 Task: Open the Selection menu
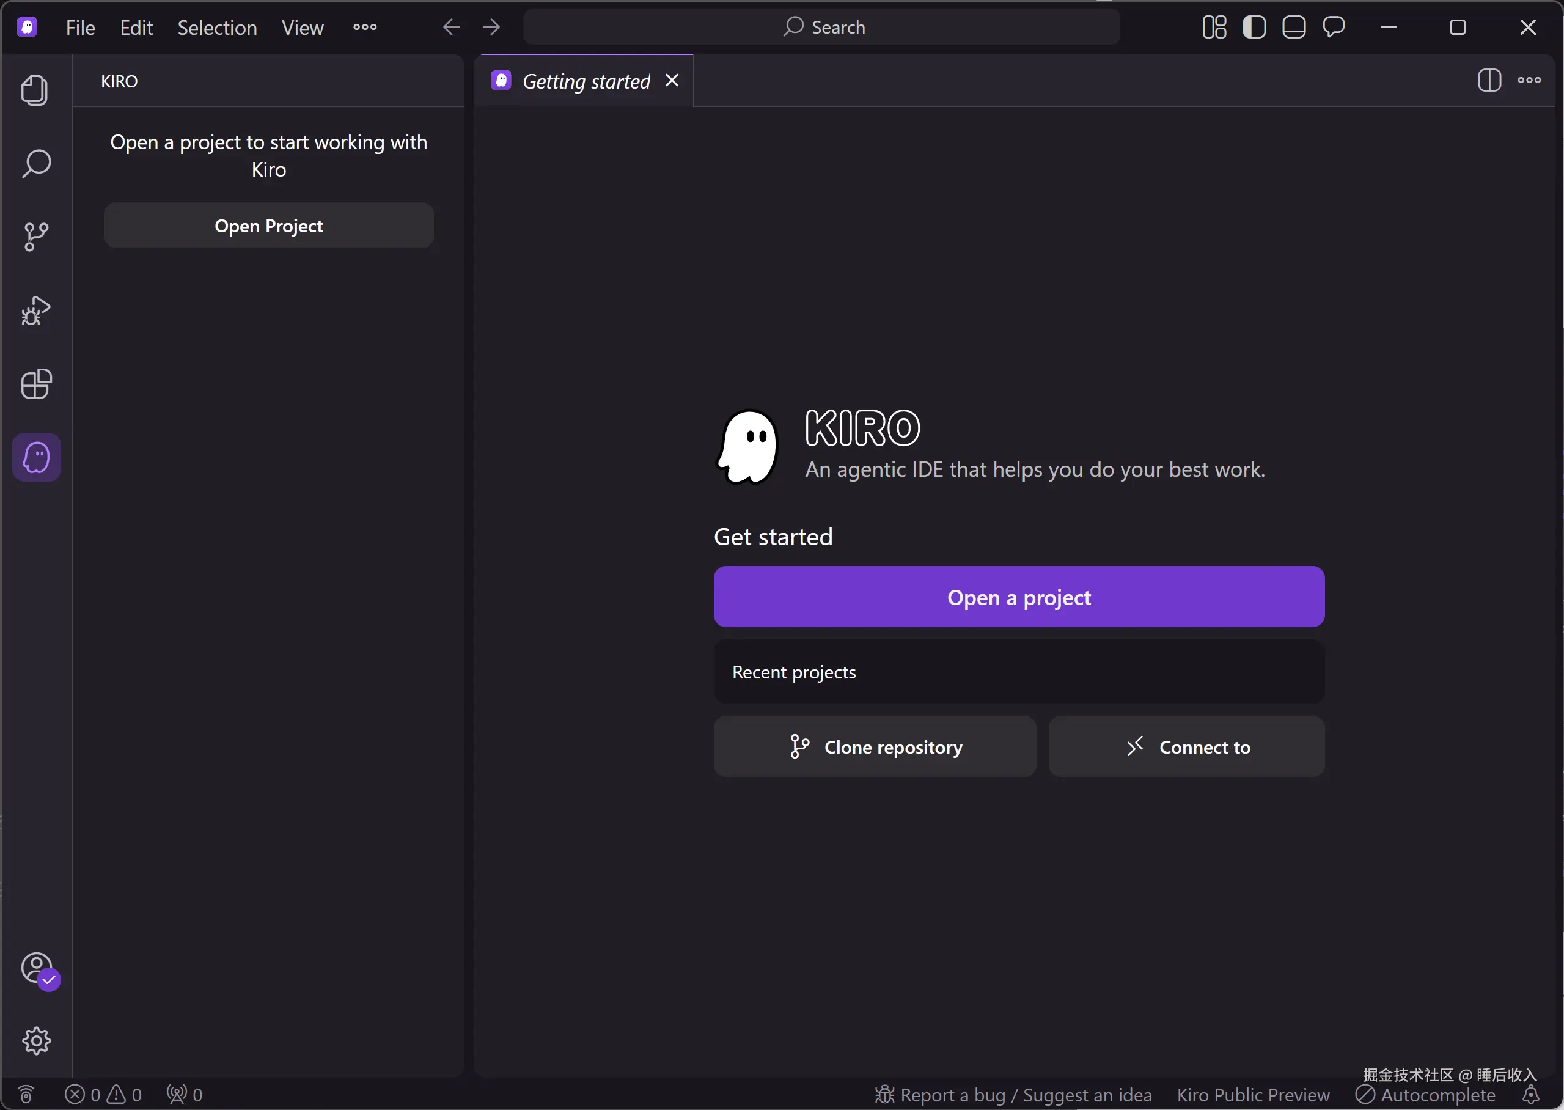pyautogui.click(x=216, y=28)
